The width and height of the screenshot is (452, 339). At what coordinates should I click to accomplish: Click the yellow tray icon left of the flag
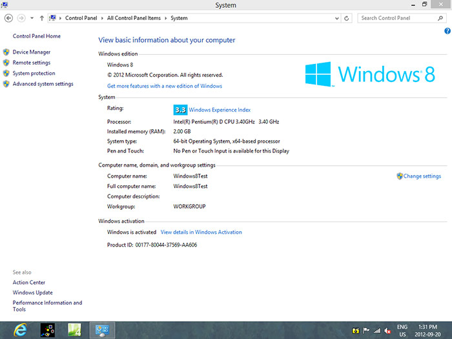(x=356, y=331)
